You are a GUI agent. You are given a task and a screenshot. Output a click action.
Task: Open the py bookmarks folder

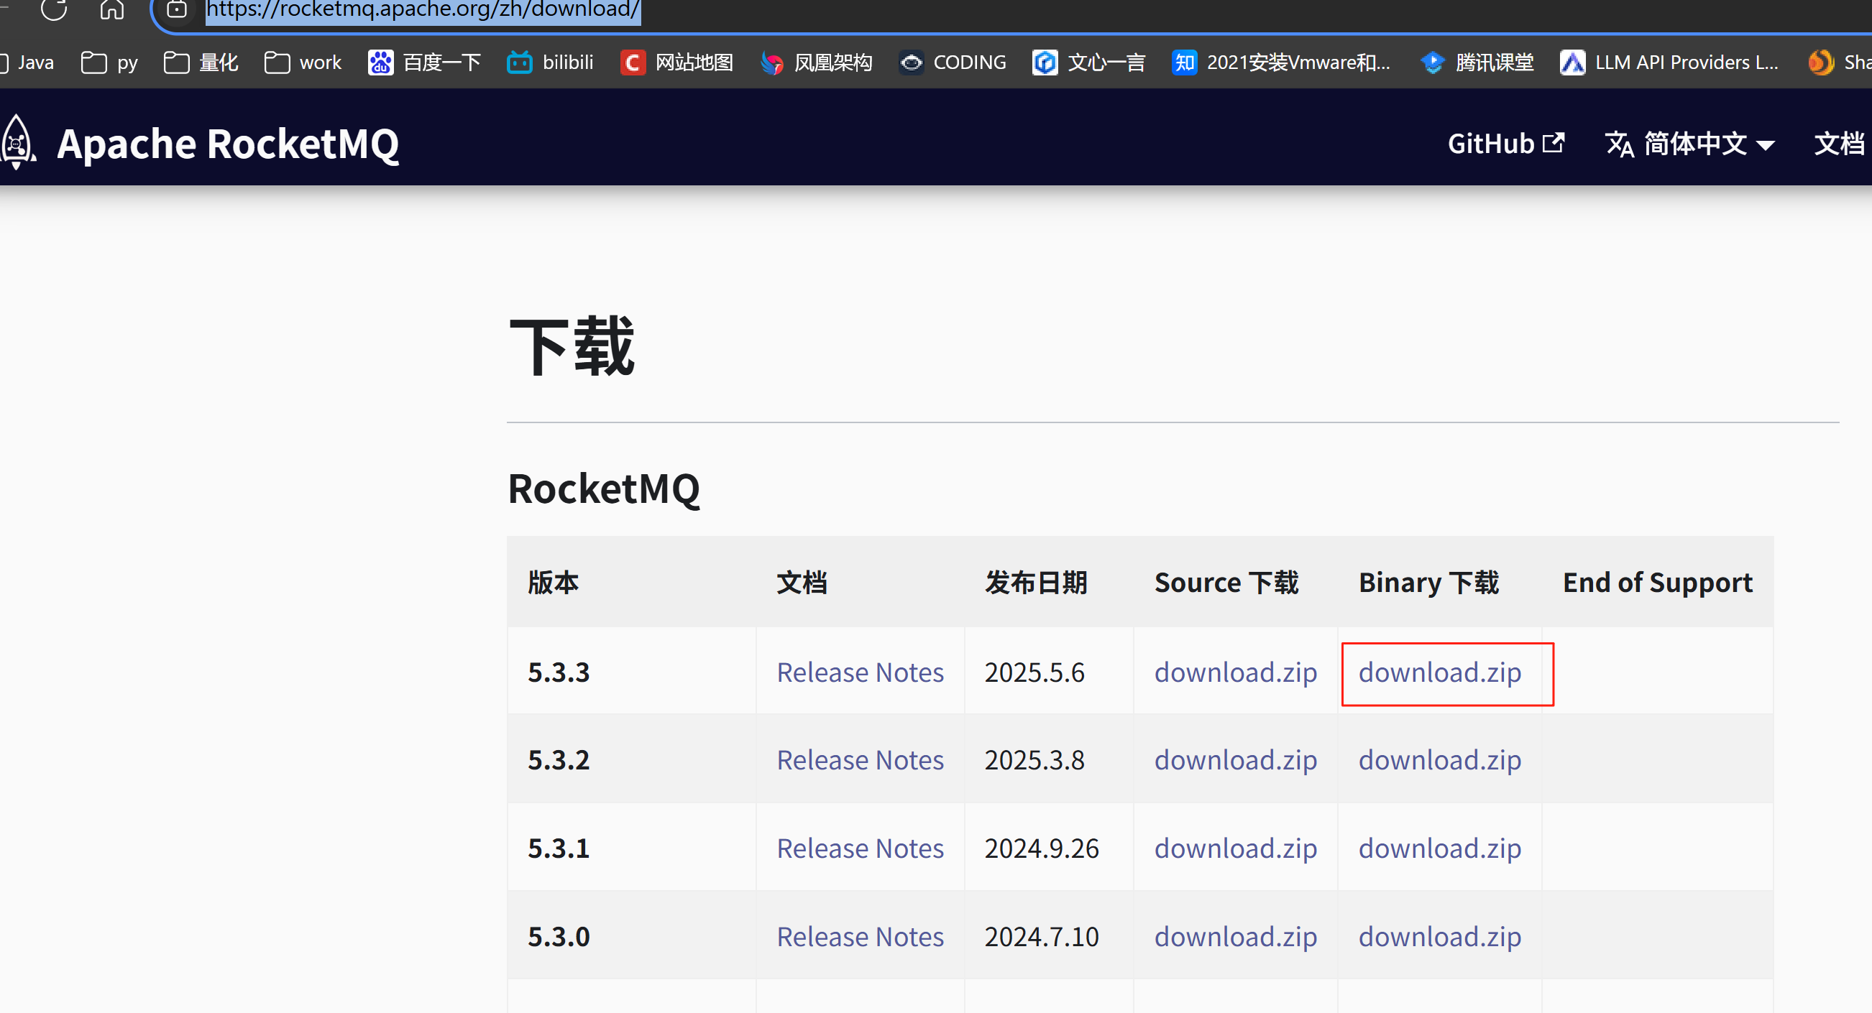[x=109, y=63]
